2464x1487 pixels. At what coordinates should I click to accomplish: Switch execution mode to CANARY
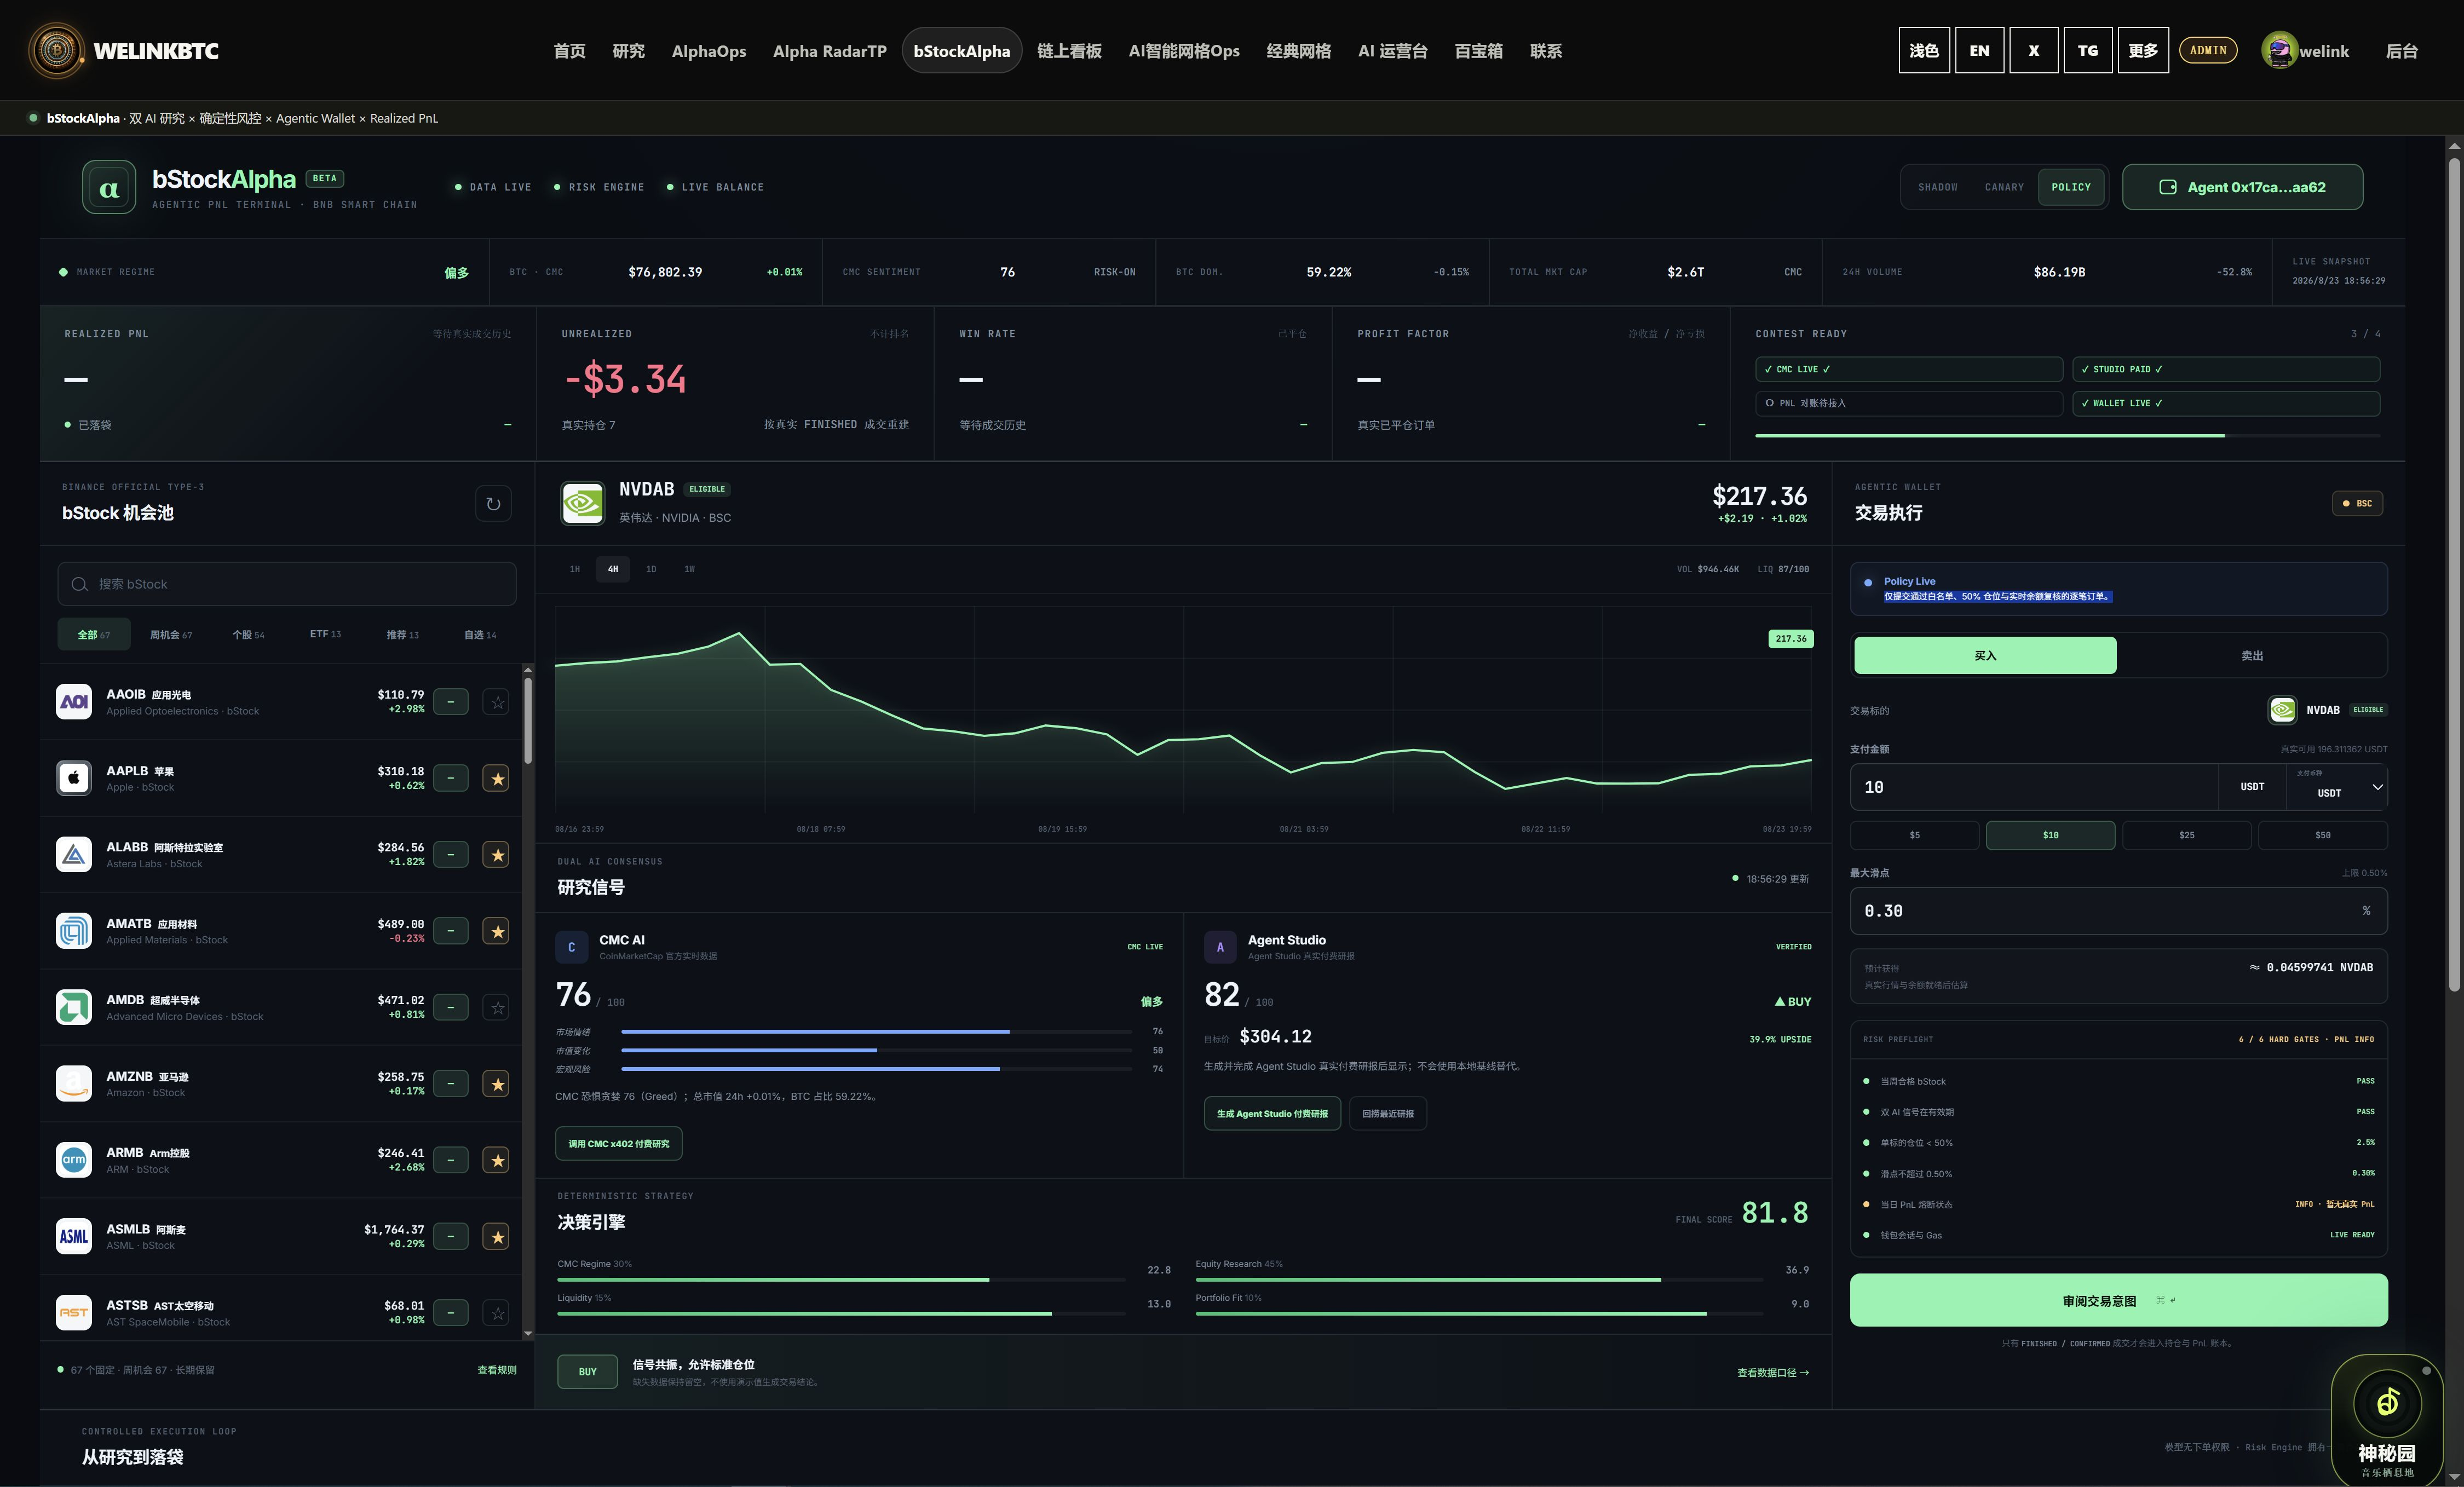click(2004, 187)
